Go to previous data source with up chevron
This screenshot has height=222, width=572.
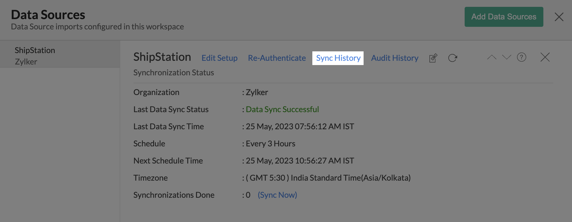click(492, 57)
